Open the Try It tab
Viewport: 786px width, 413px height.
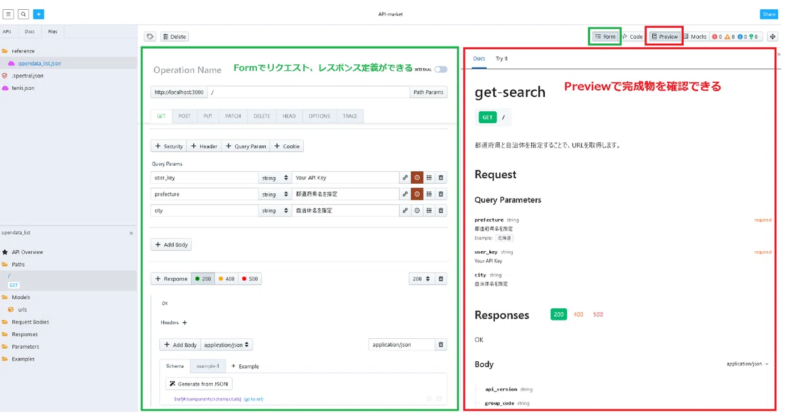[x=502, y=58]
